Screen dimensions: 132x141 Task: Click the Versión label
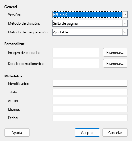(x=14, y=15)
